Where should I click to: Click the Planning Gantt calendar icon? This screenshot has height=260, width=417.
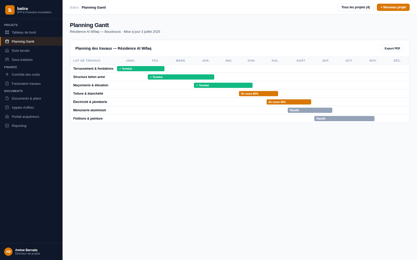(7, 41)
